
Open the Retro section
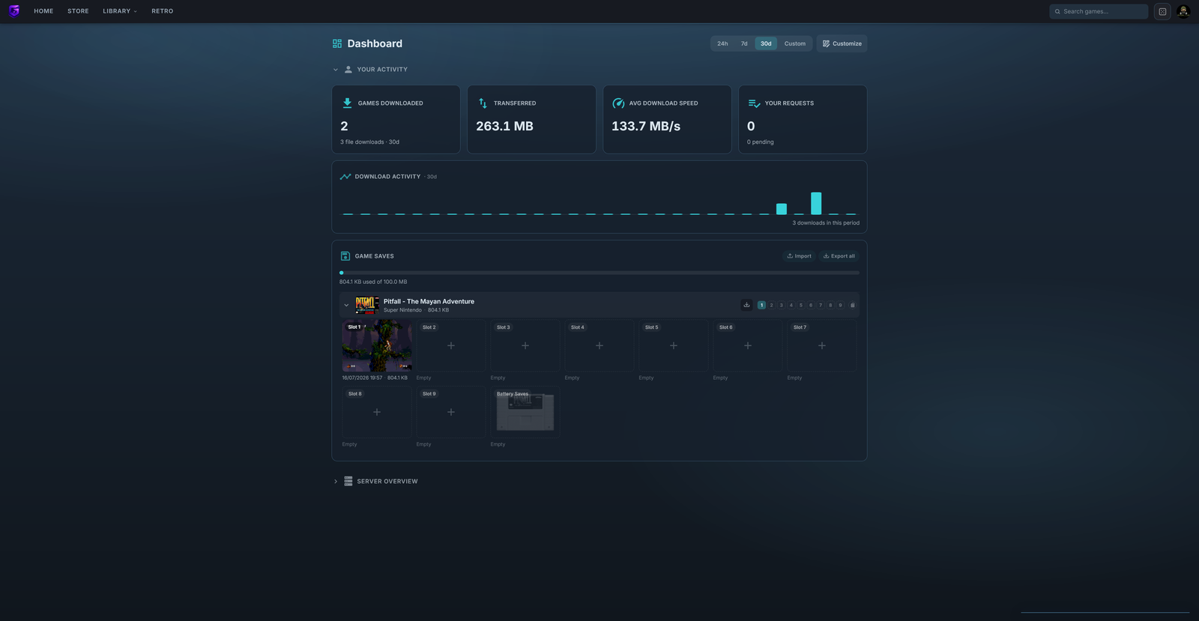point(162,11)
